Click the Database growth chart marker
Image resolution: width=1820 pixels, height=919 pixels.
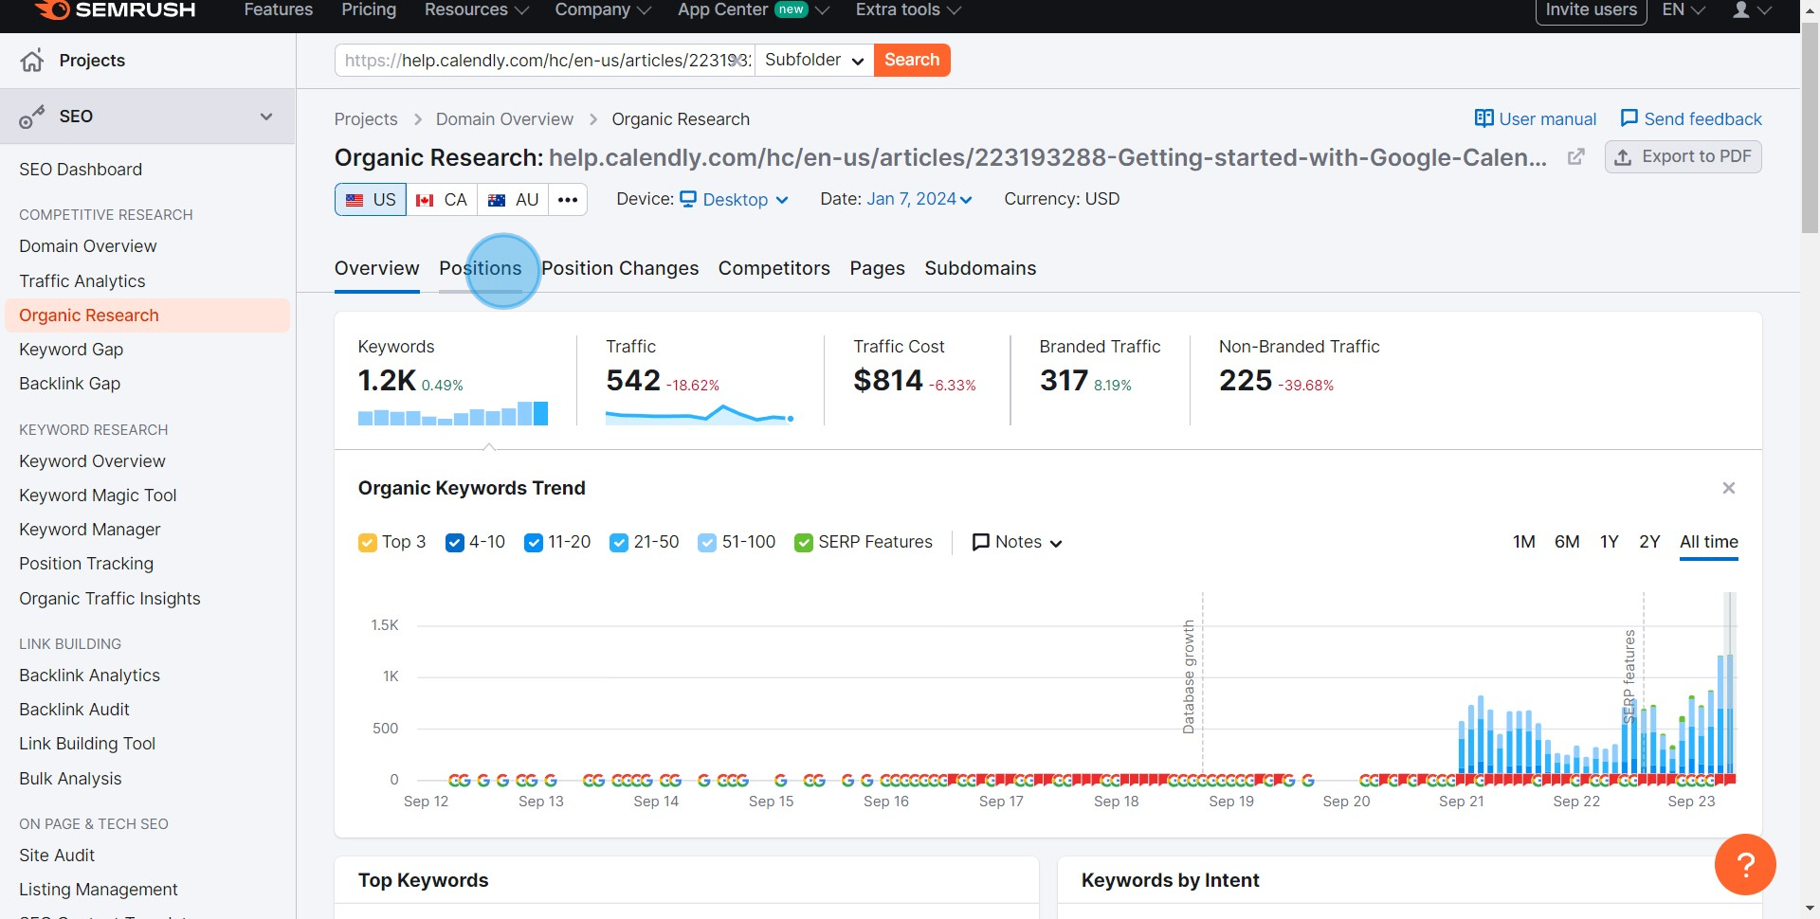[1189, 676]
